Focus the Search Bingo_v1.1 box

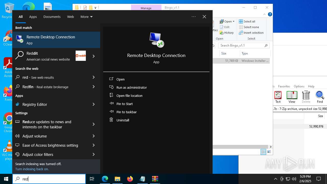[244, 45]
